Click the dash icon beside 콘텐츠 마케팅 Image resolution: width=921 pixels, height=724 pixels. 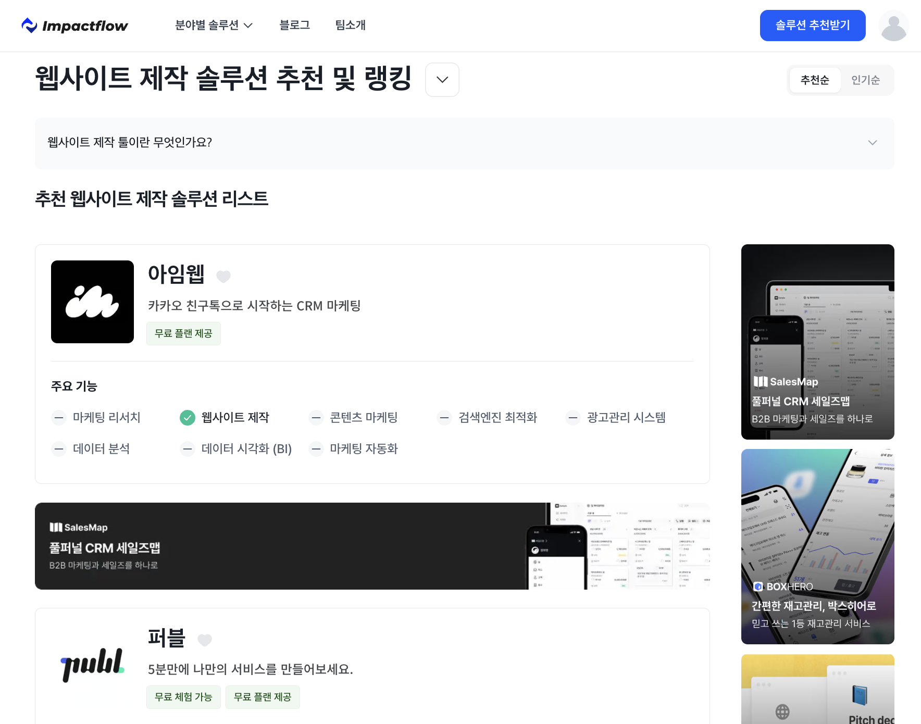click(x=316, y=418)
